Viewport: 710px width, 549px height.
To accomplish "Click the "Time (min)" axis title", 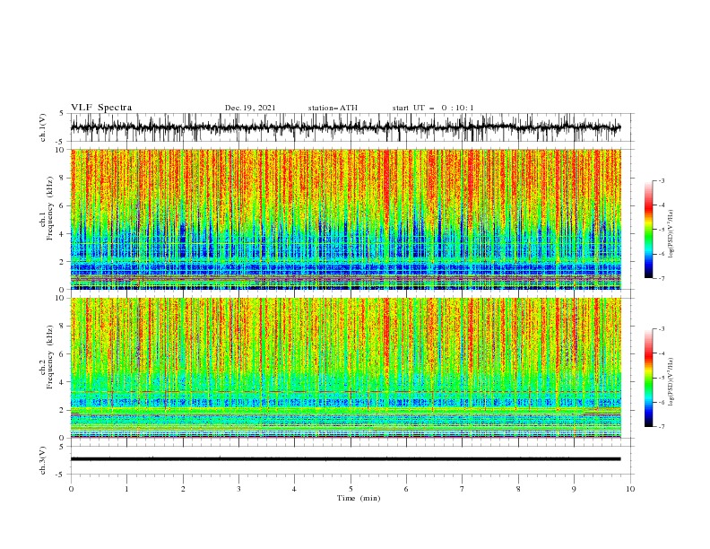I will click(359, 498).
